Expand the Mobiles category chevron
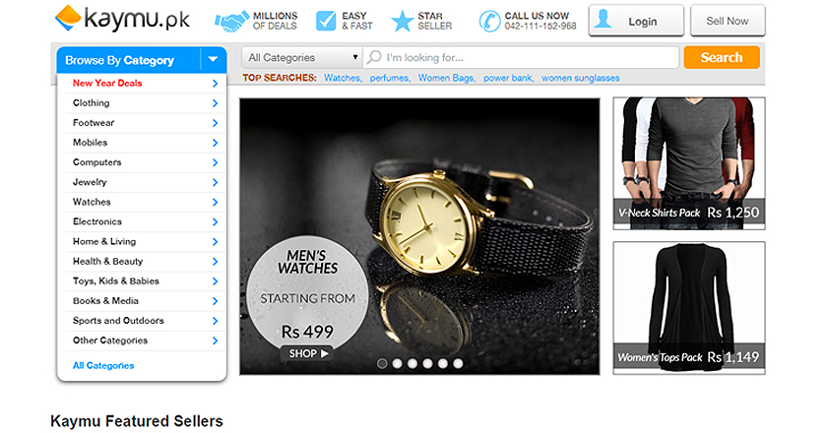 click(215, 143)
